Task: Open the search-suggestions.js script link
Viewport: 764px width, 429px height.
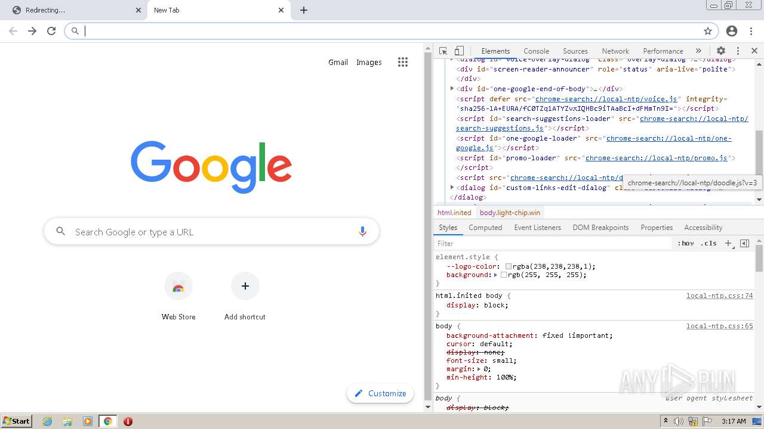Action: pyautogui.click(x=602, y=123)
